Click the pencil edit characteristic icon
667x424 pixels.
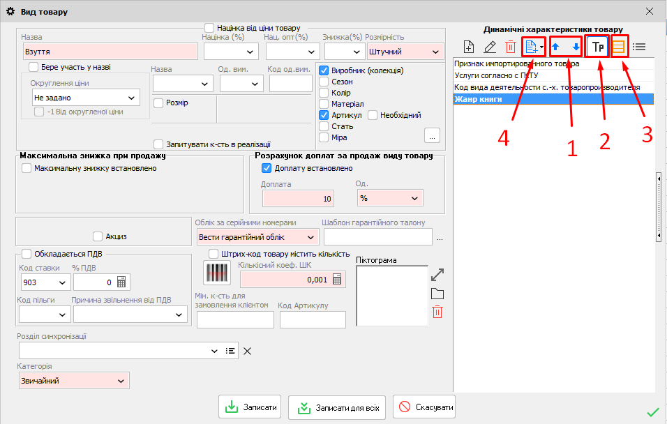click(x=490, y=47)
